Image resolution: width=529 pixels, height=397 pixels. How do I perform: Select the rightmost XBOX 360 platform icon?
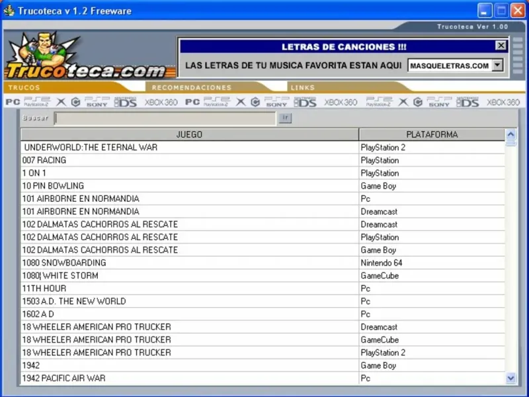(503, 102)
